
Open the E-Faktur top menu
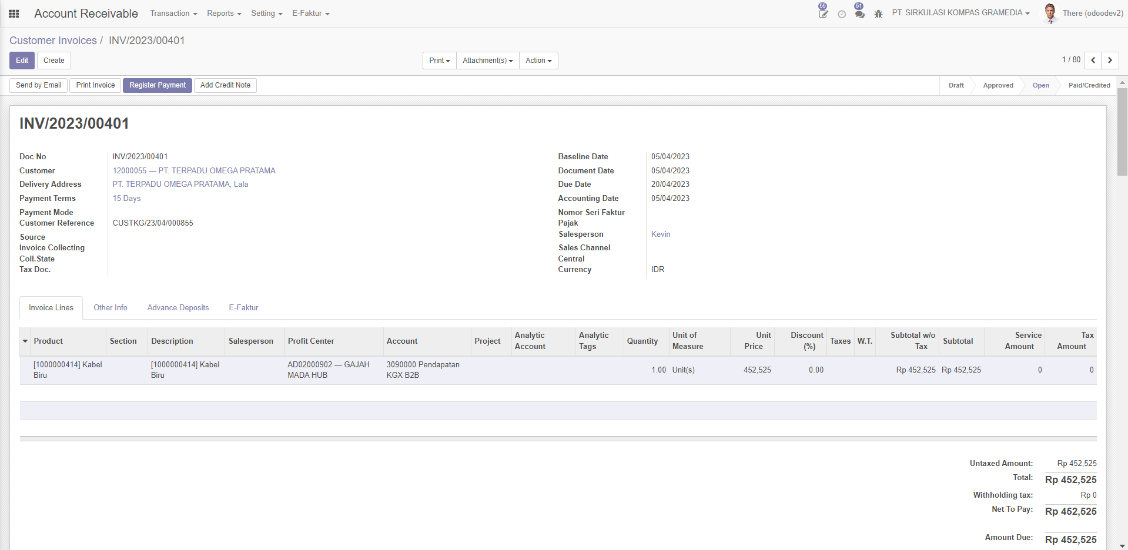(311, 14)
